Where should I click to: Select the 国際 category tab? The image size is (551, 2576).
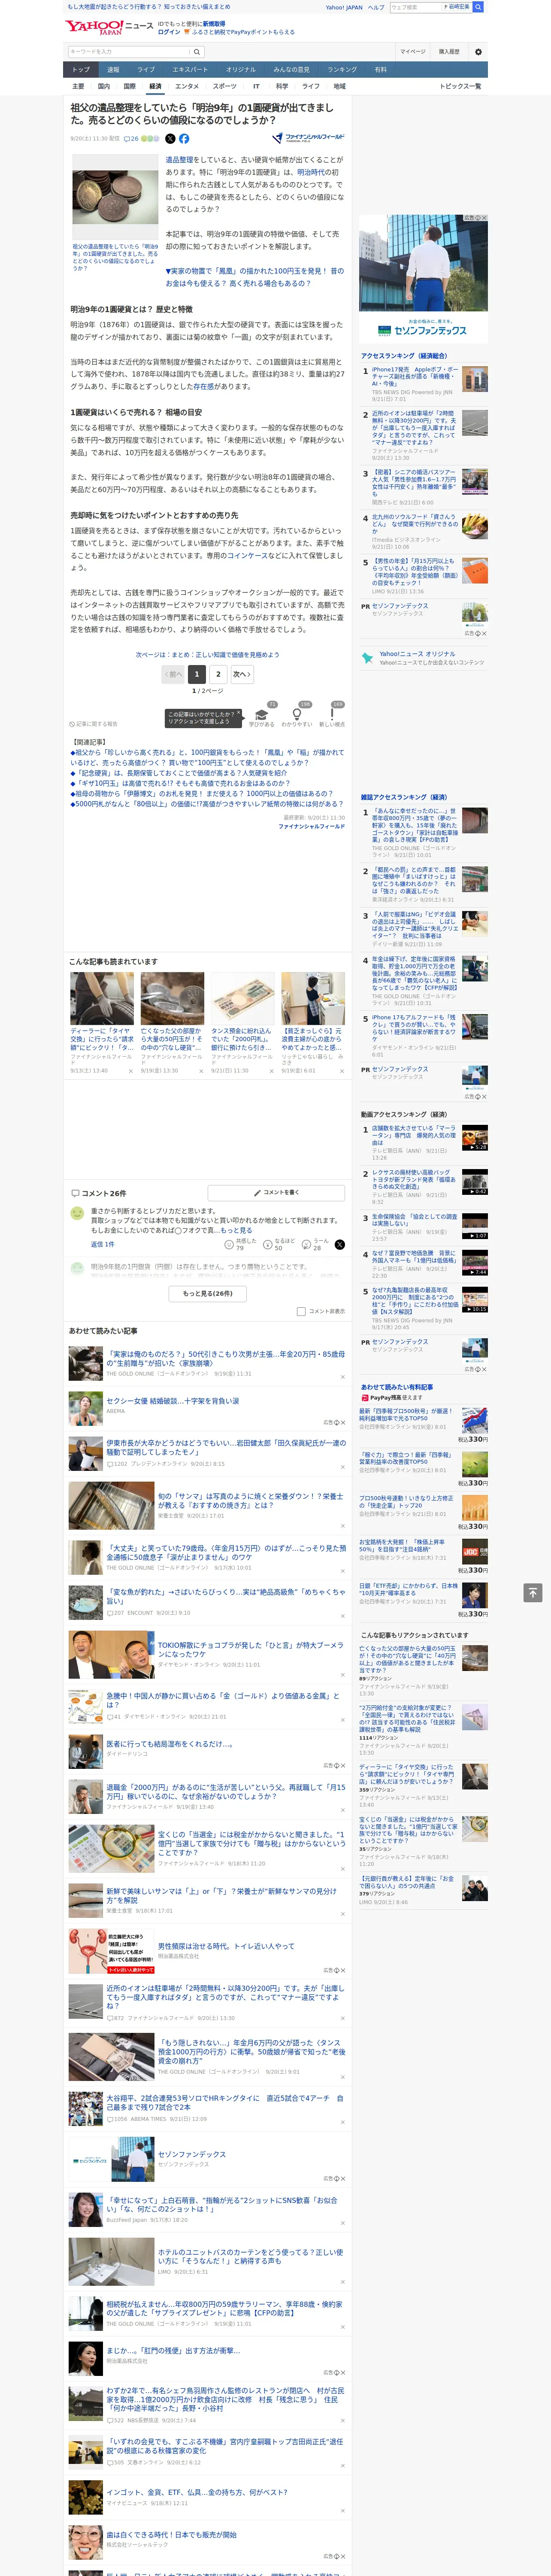coord(129,86)
